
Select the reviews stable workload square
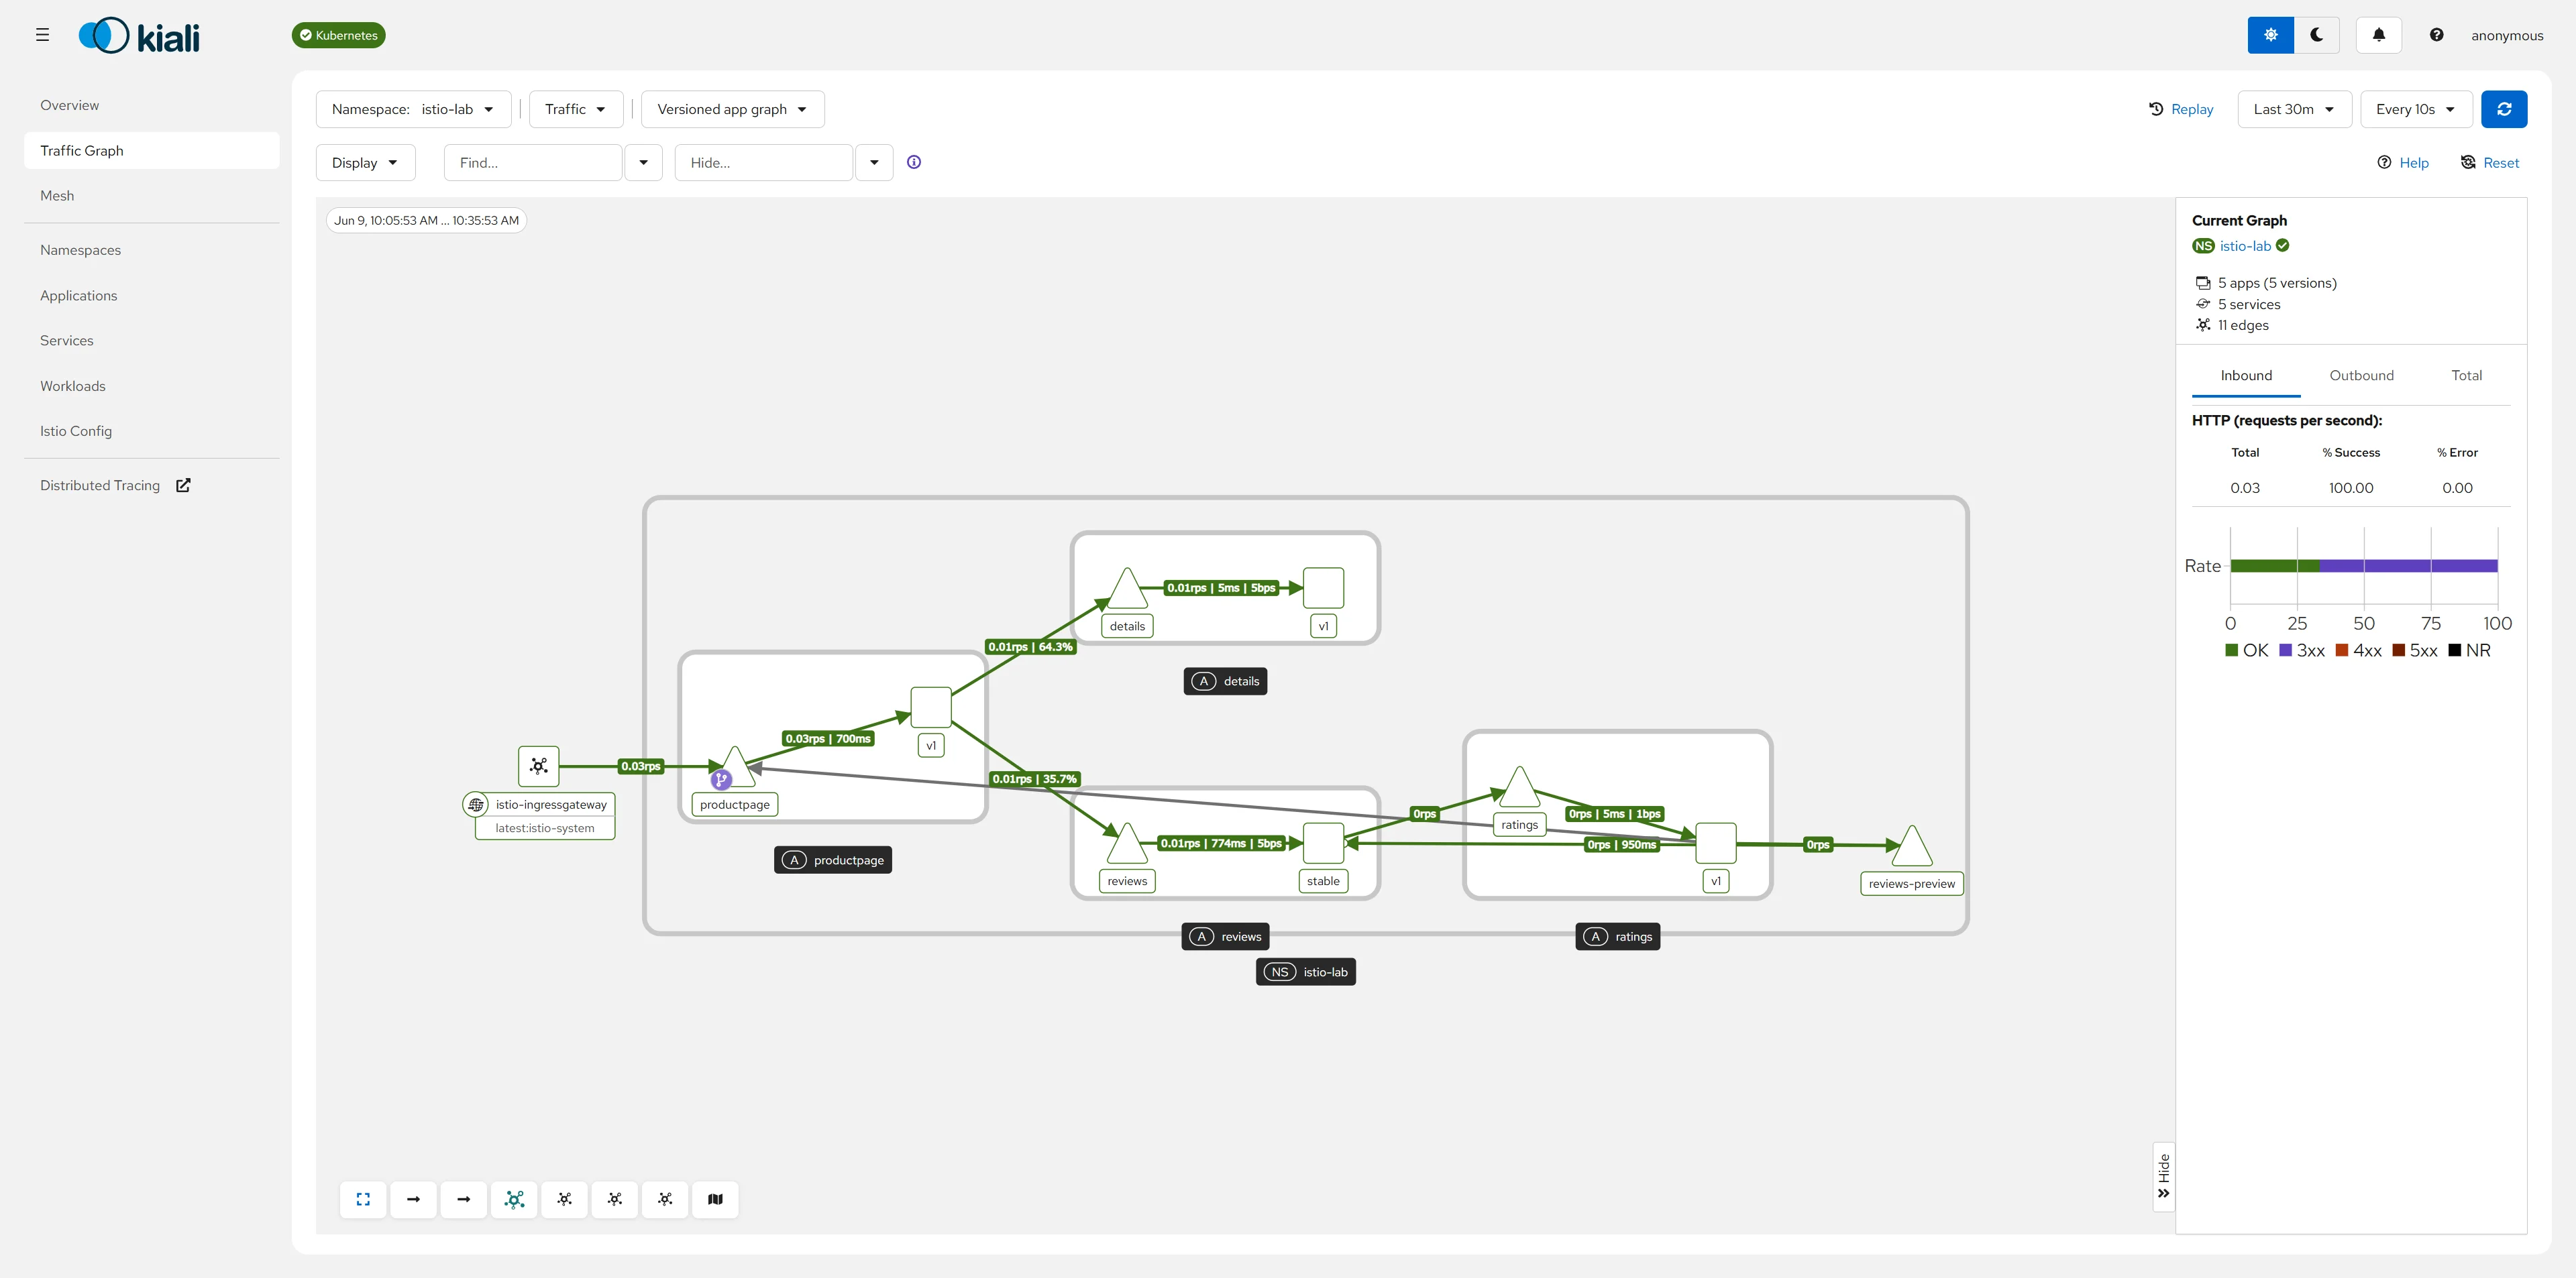point(1323,844)
